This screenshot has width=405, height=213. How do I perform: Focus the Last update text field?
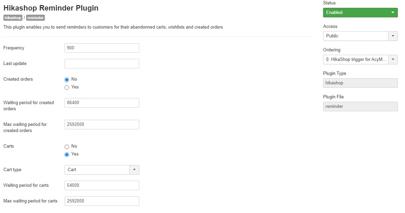point(102,64)
